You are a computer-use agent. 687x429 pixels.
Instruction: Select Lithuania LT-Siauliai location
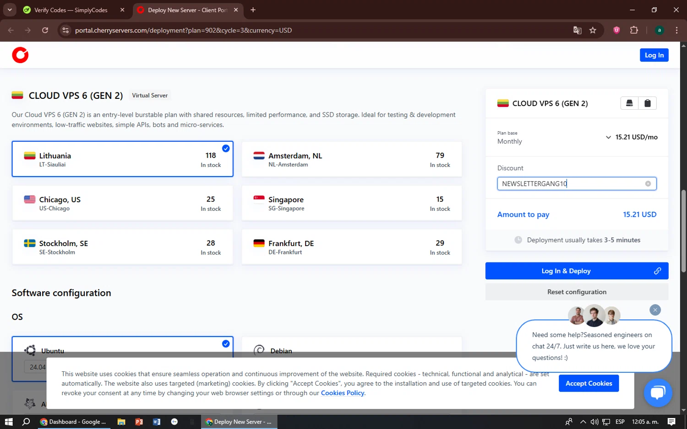click(122, 159)
